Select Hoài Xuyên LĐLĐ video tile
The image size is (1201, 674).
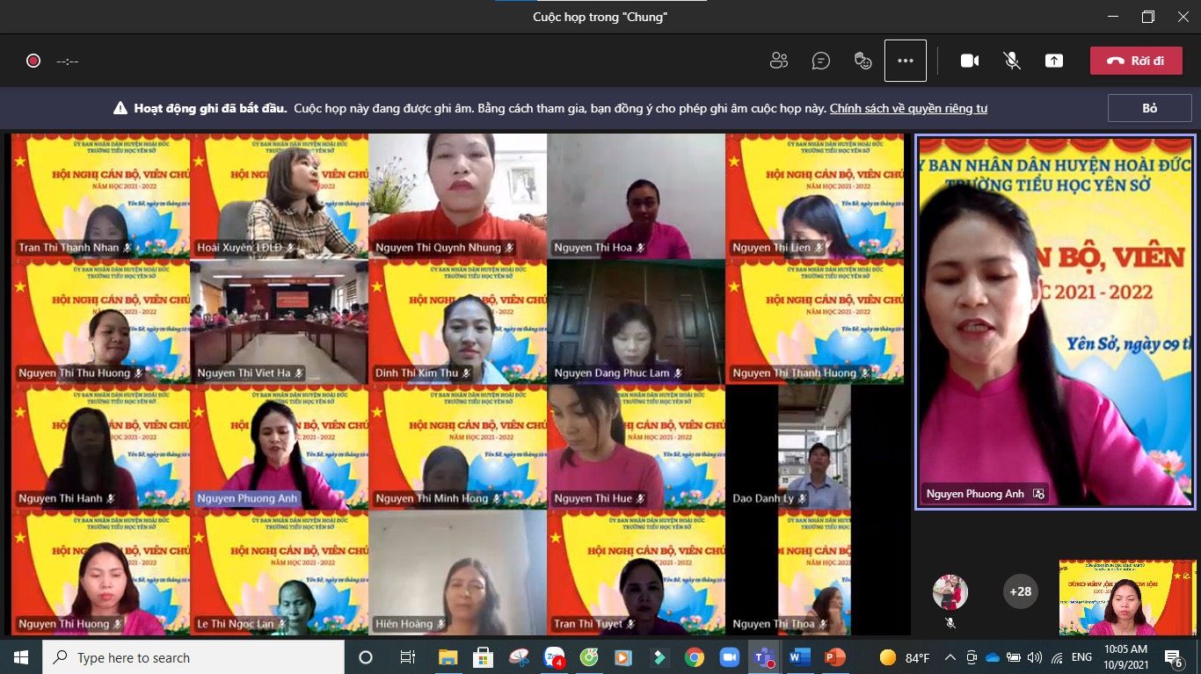pyautogui.click(x=279, y=196)
